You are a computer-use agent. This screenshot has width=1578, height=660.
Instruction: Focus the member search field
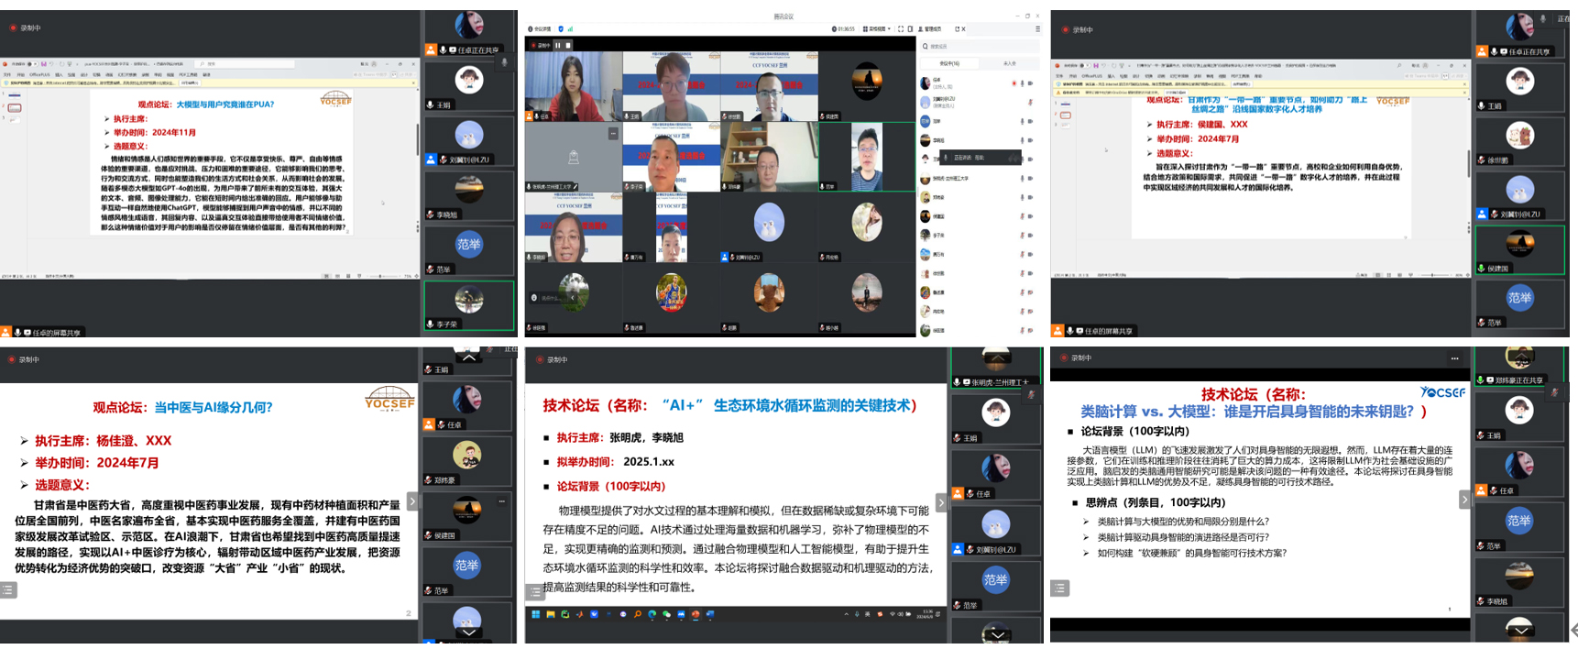coord(981,46)
